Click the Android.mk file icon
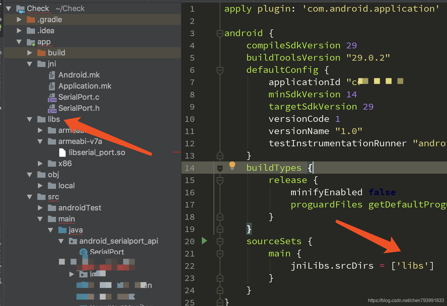Screen dimensions: 447x306 click(52, 75)
